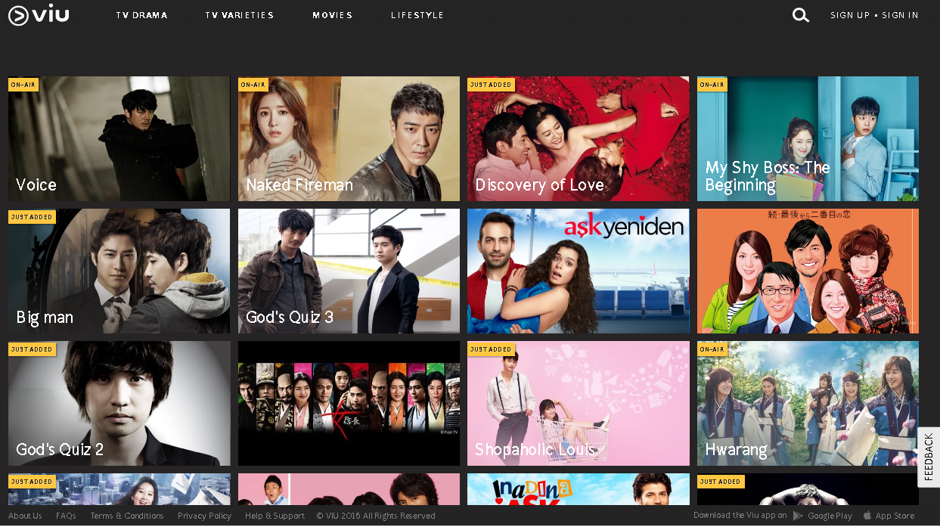Viewport: 940px width, 527px height.
Task: Click the Viu logo
Action: [39, 14]
